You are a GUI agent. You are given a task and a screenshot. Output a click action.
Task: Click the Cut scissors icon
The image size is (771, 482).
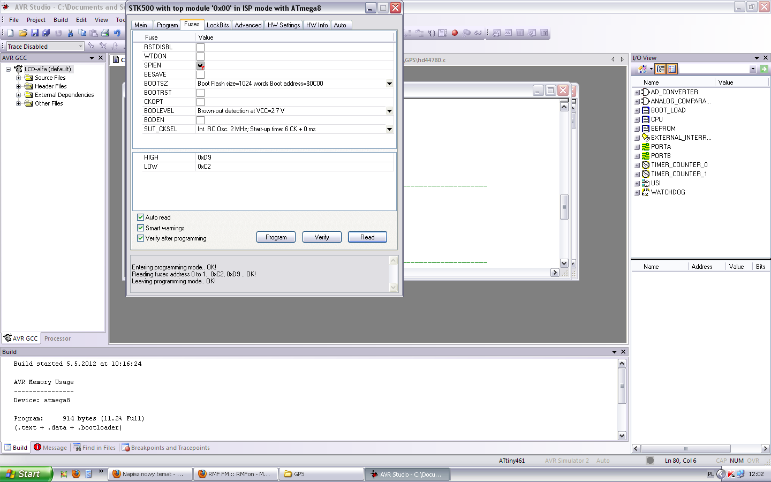click(70, 33)
